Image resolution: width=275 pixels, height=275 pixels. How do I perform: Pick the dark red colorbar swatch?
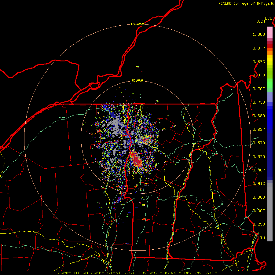tap(270, 46)
